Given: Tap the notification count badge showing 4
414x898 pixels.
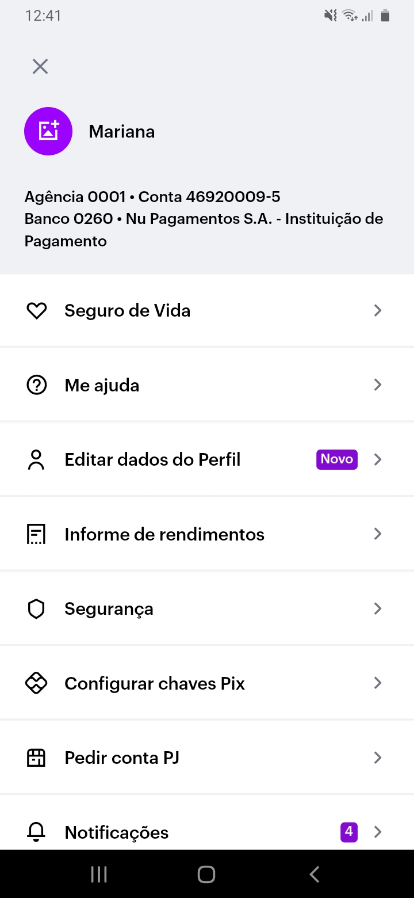Looking at the screenshot, I should [348, 832].
